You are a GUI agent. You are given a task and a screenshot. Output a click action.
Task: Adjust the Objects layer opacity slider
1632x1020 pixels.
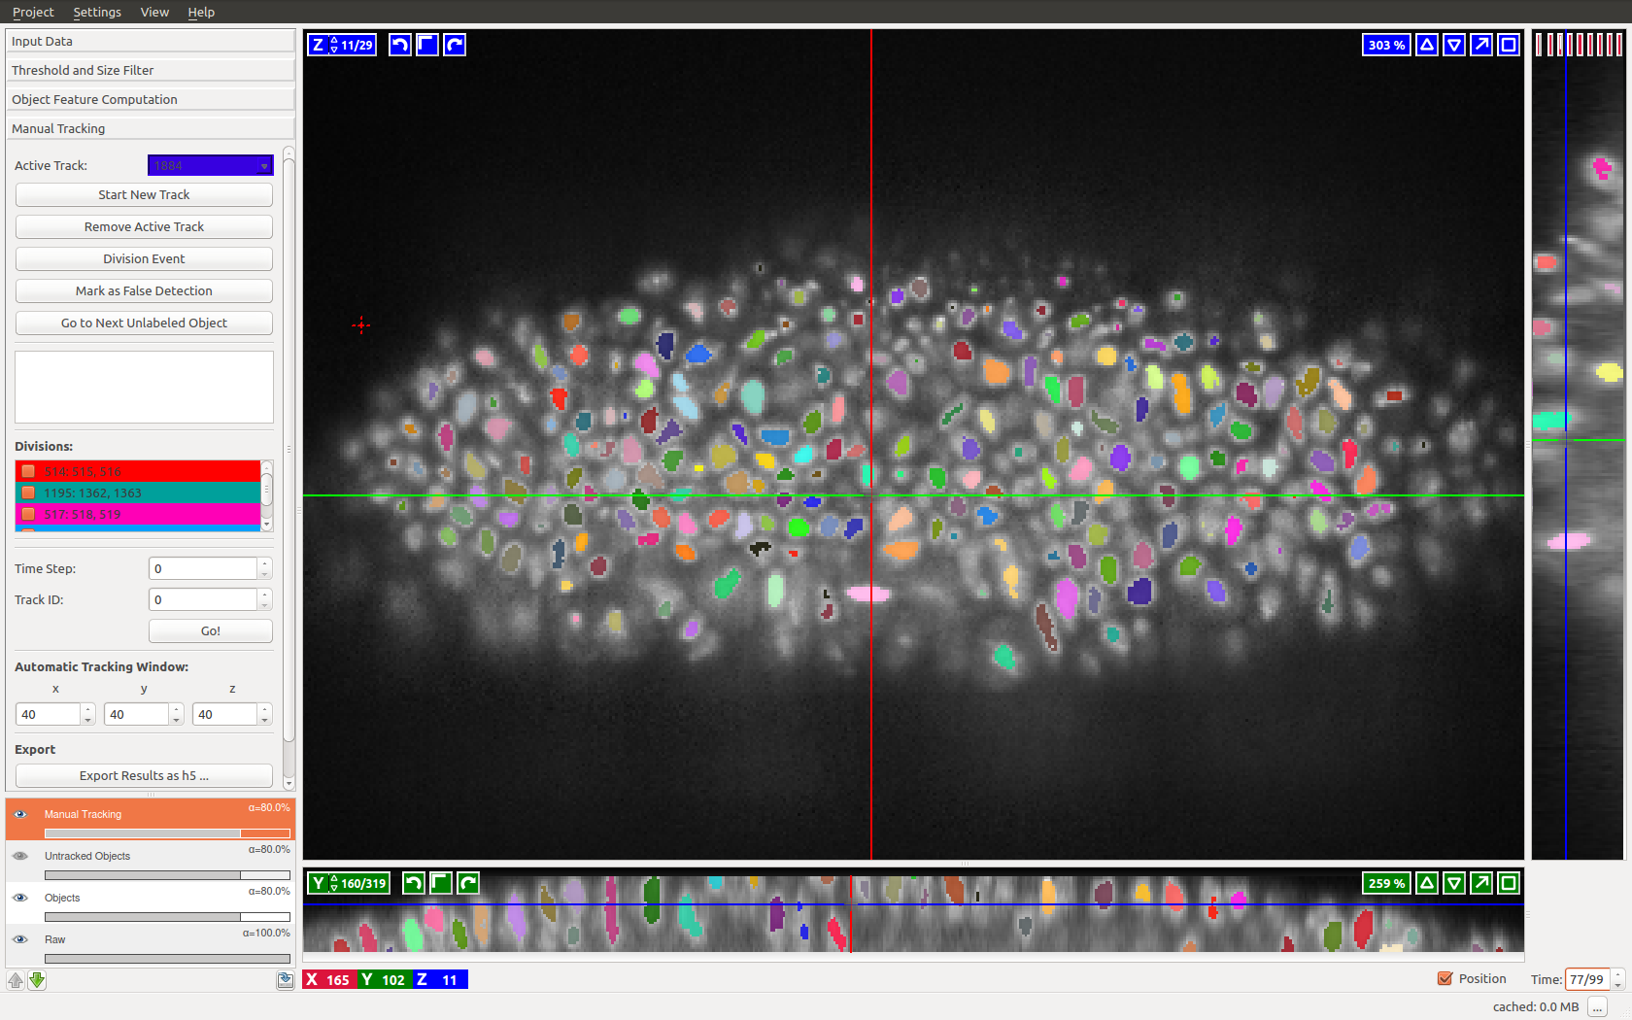[167, 917]
